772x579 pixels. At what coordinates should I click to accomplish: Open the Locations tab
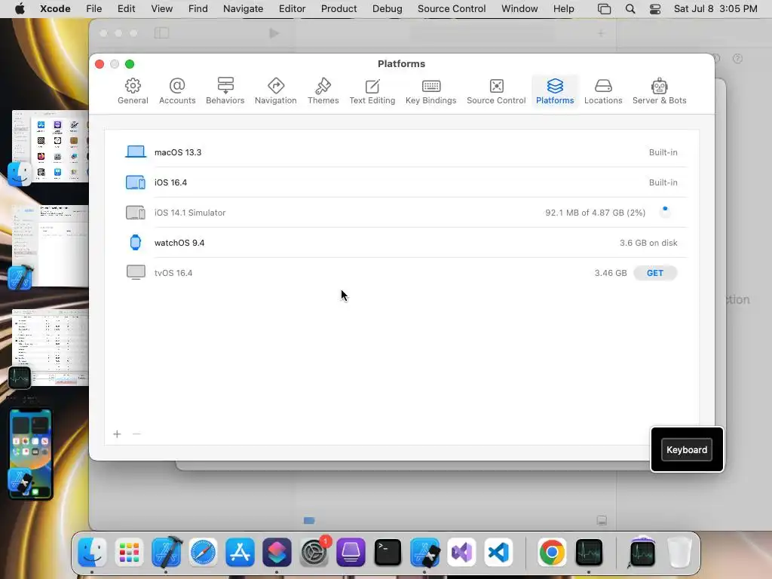603,91
